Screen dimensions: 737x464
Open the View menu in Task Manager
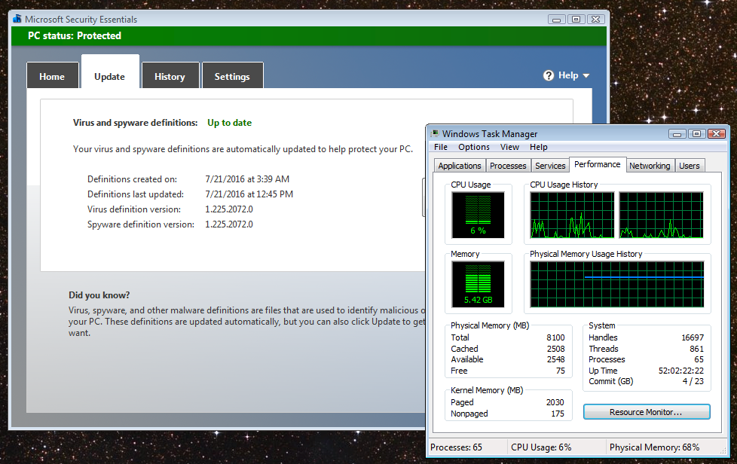[x=509, y=147]
